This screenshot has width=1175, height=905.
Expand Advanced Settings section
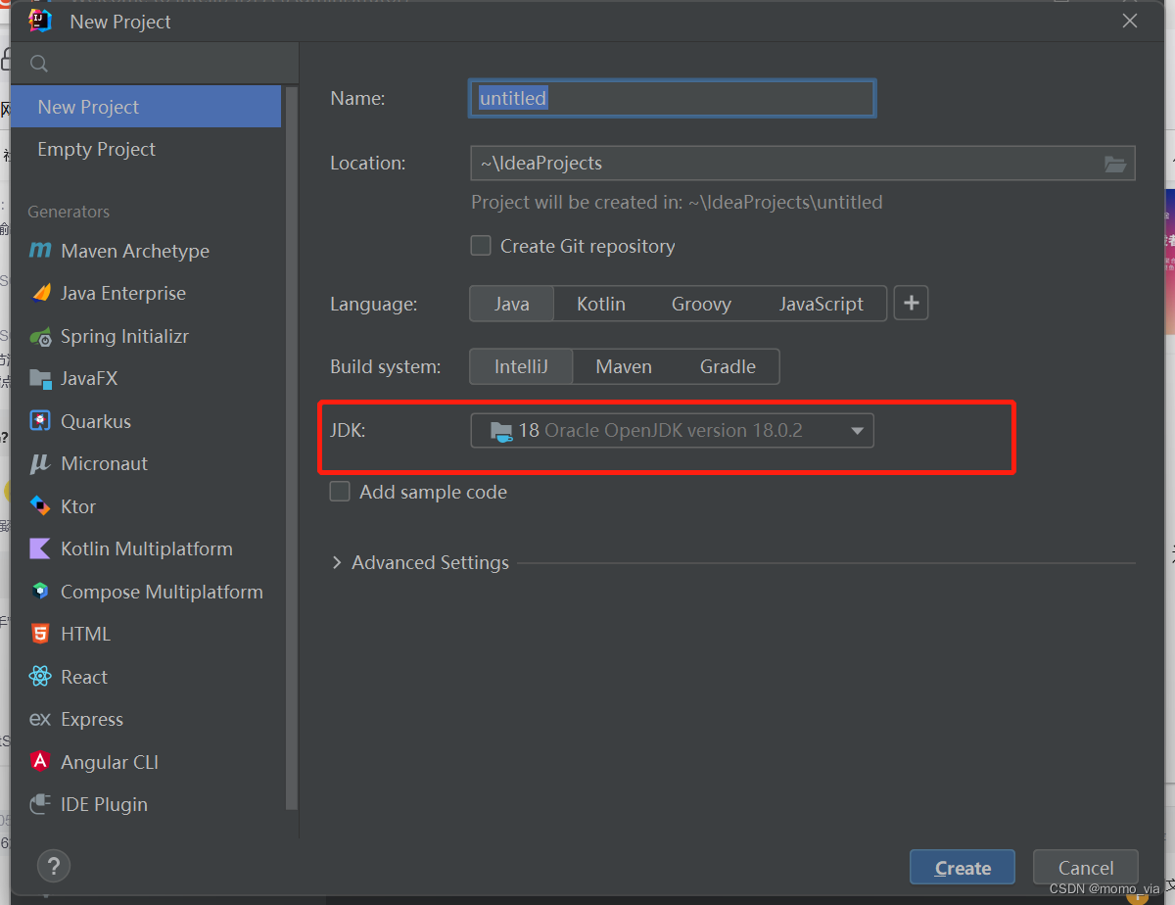point(337,562)
